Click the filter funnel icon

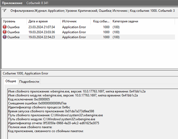coord(4,10)
